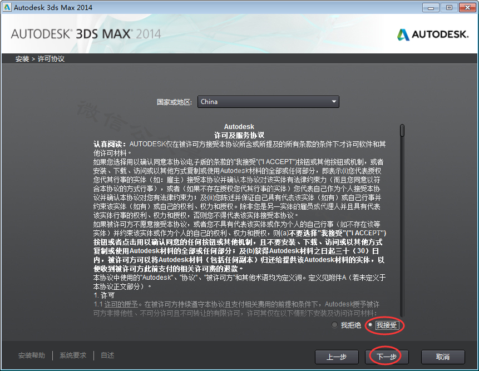Viewport: 479px width, 371px height.
Task: Minimize the installer window
Action: [x=431, y=8]
